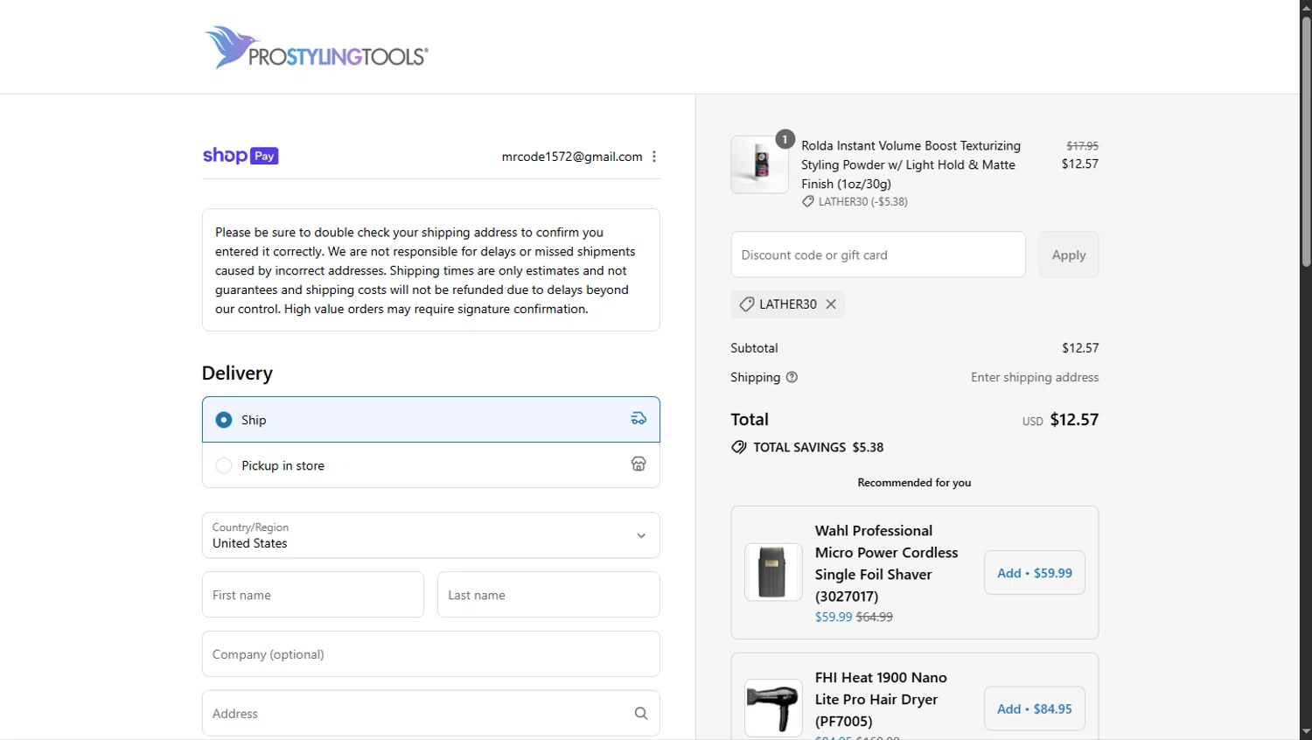Click the Delivery section heading
1312x740 pixels.
[238, 373]
